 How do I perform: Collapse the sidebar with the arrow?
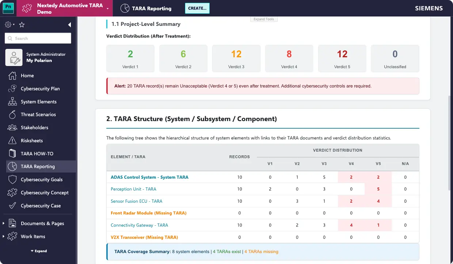[x=69, y=25]
